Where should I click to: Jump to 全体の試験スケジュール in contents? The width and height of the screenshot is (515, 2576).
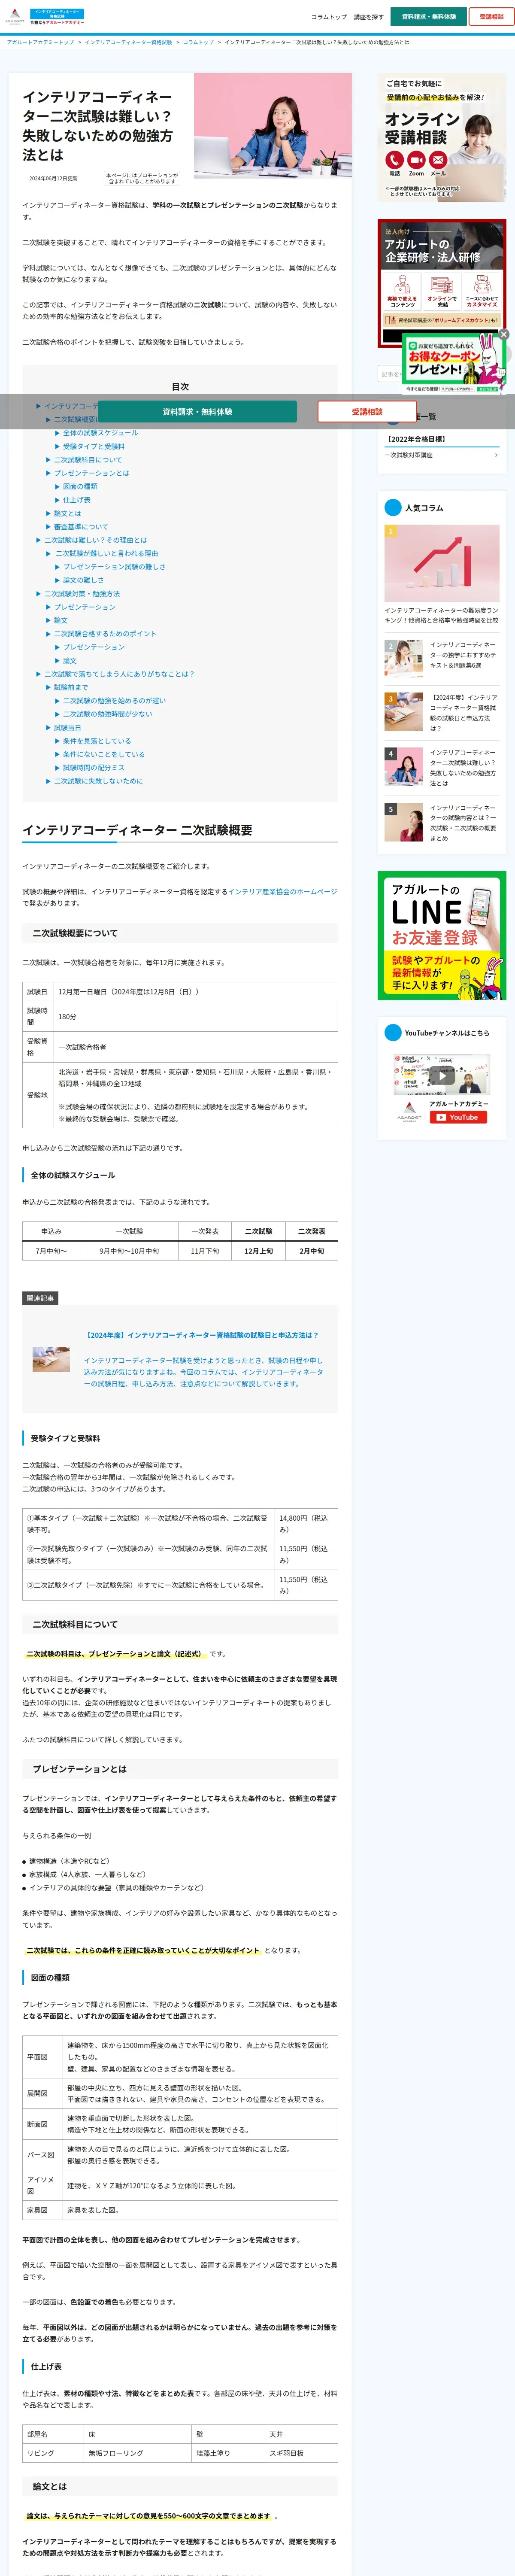[x=100, y=433]
